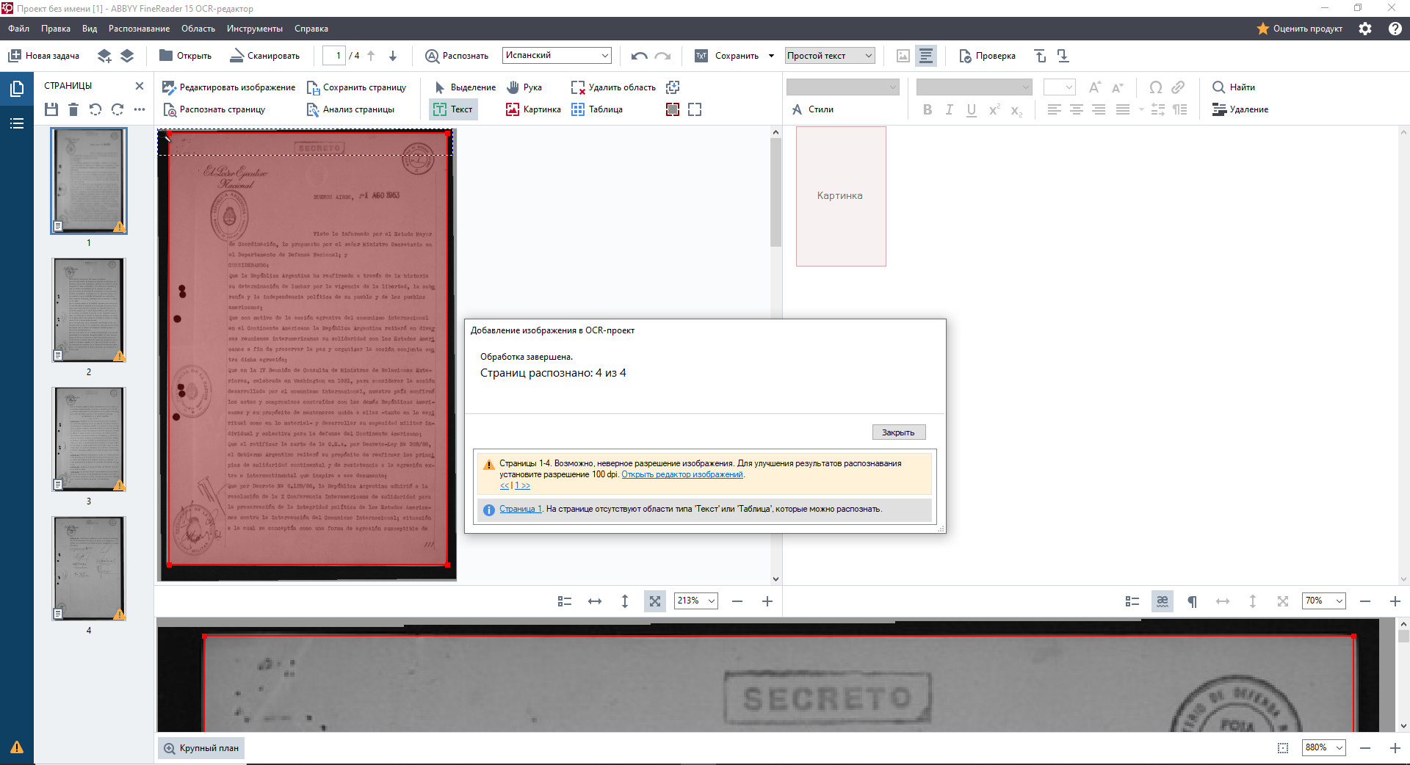
Task: Open the Recognition (Распознавание) menu
Action: click(x=139, y=29)
